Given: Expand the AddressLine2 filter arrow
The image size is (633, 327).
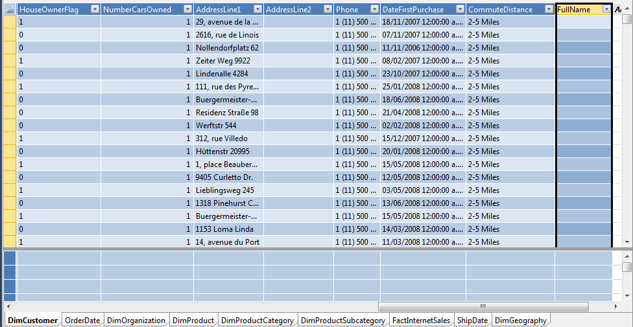Looking at the screenshot, I should [328, 10].
